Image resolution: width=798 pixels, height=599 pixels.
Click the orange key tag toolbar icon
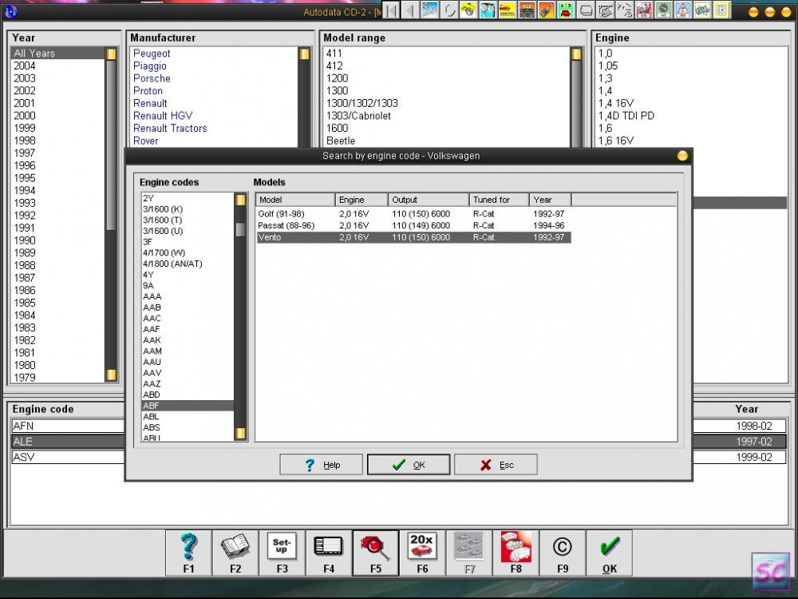546,10
